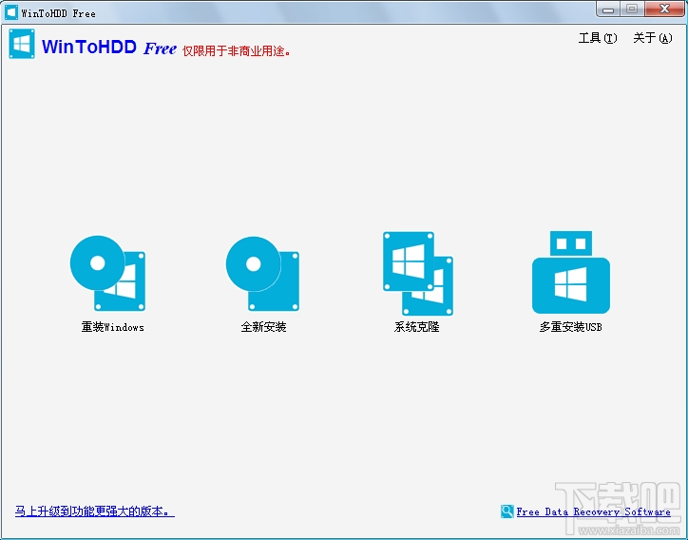688x540 pixels.
Task: Minimize the WinToHDD Free window
Action: [x=608, y=10]
